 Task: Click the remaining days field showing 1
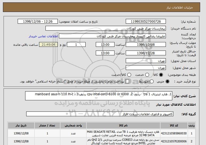coord(76,44)
